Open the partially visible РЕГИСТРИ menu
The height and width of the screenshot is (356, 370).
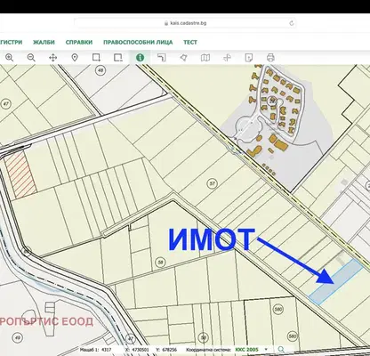click(11, 42)
